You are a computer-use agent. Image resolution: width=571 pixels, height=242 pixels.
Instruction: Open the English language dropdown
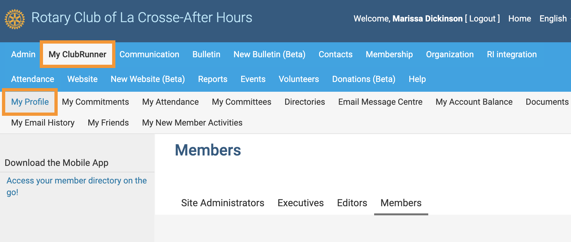(553, 19)
